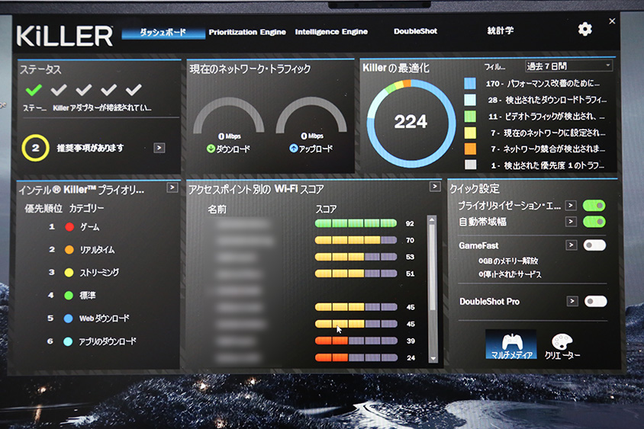Click the white legend swatch for 1
Viewport: 644px width, 429px height.
click(x=470, y=165)
